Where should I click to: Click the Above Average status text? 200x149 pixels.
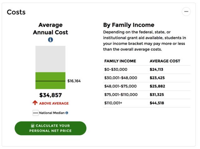(x=54, y=103)
